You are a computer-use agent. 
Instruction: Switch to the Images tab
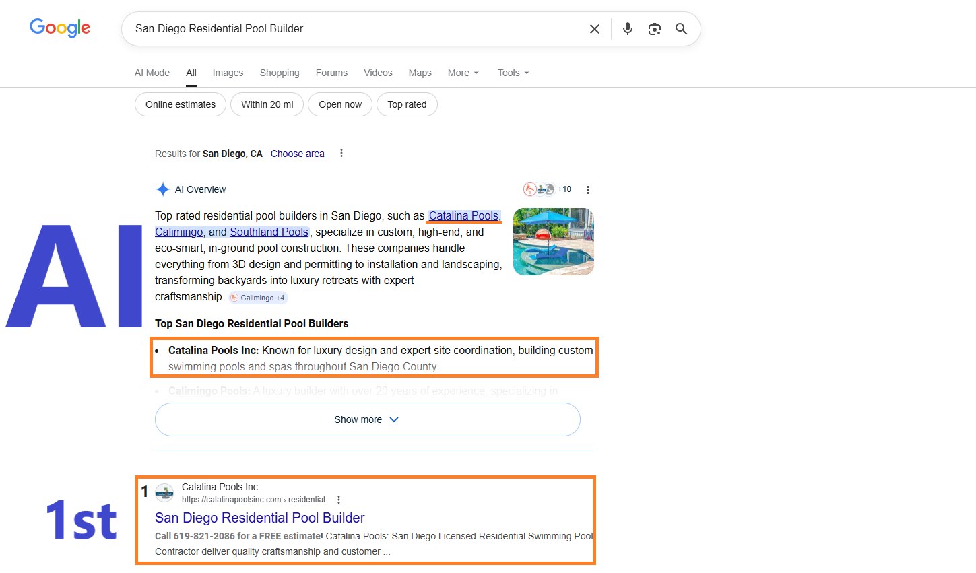(228, 73)
